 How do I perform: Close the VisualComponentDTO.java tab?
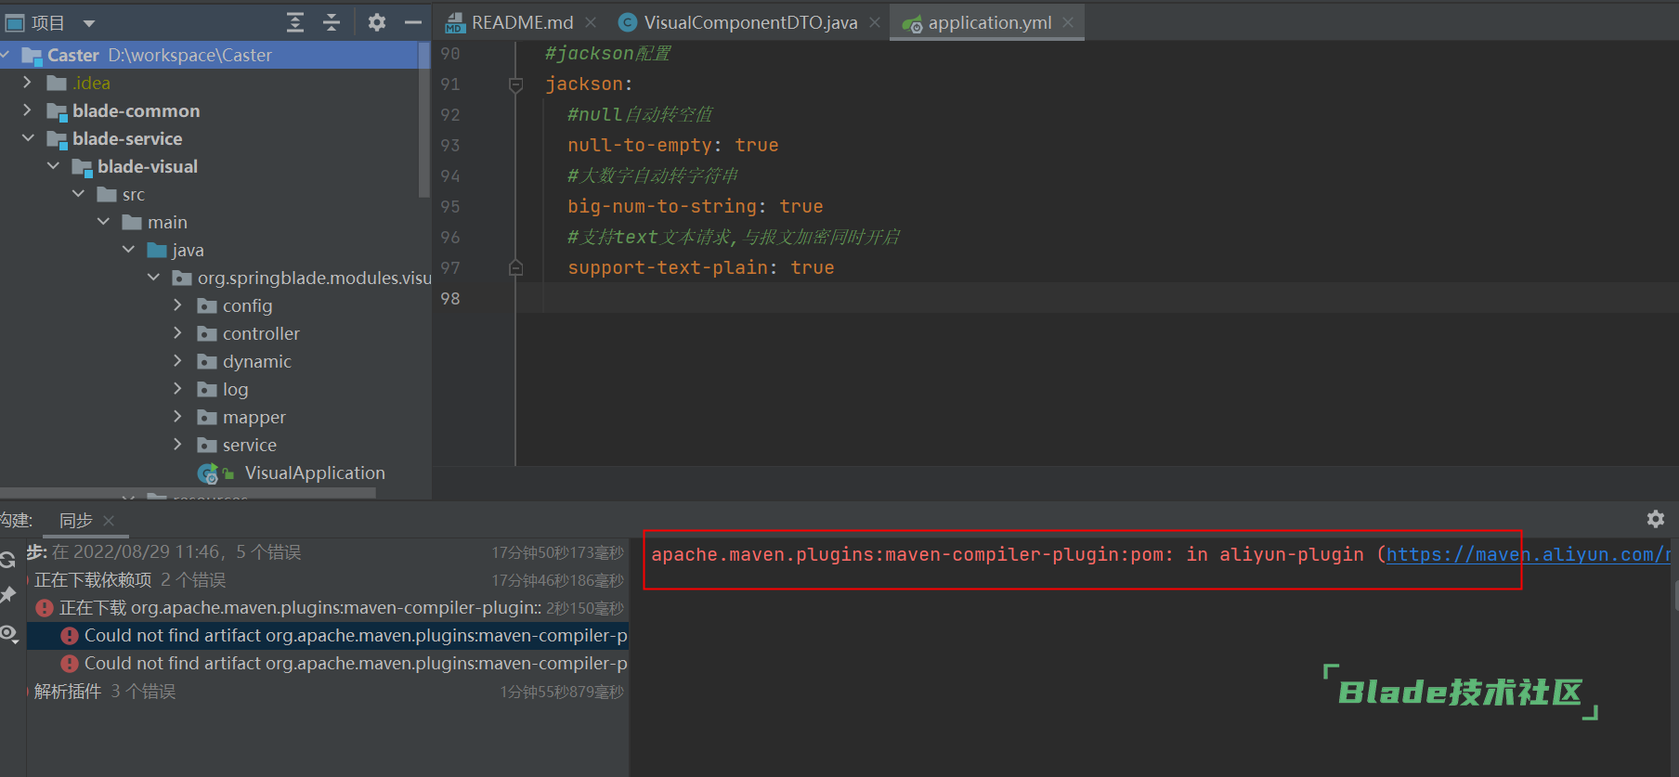(875, 22)
